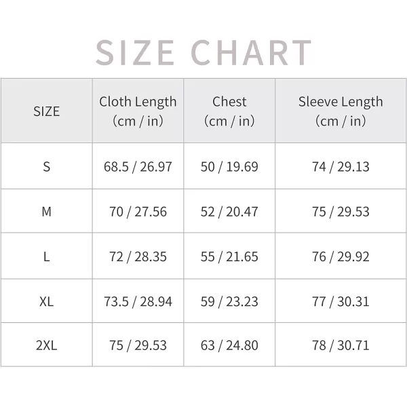Click the 78 / 30.71 sleeve length cell
The width and height of the screenshot is (407, 407).
coord(341,345)
